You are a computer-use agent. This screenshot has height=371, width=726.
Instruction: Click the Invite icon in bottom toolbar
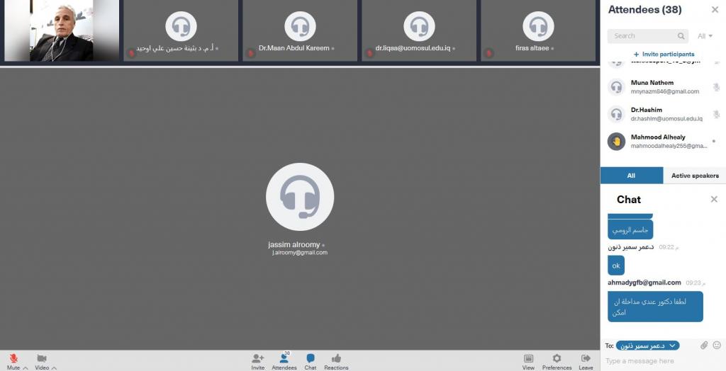coord(257,359)
